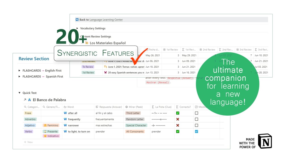Tick the Mostrar checkbox in the 'frequently' row

coord(197,119)
